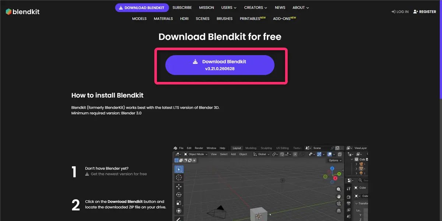Open the Tool properties tab wrench icon
This screenshot has height=221, width=442.
click(348, 189)
